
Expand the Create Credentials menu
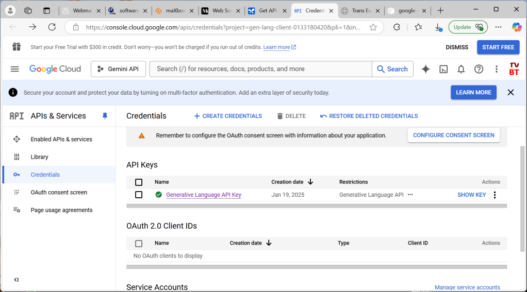pos(228,116)
